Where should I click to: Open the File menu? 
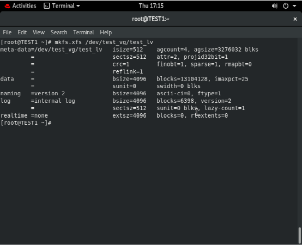7,32
